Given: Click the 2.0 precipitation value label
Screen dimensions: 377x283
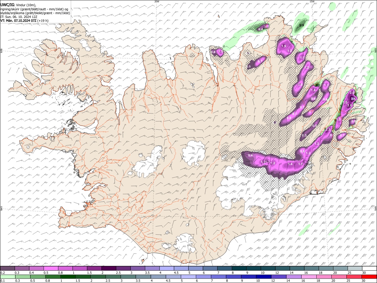Looking at the screenshot, I should pyautogui.click(x=352, y=93).
